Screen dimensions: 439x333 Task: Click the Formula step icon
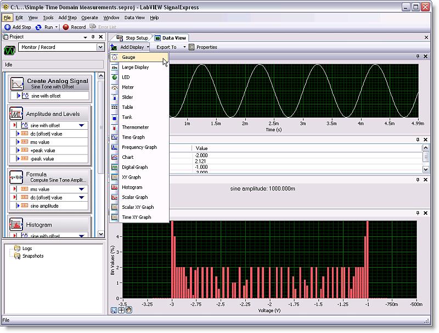[x=17, y=177]
